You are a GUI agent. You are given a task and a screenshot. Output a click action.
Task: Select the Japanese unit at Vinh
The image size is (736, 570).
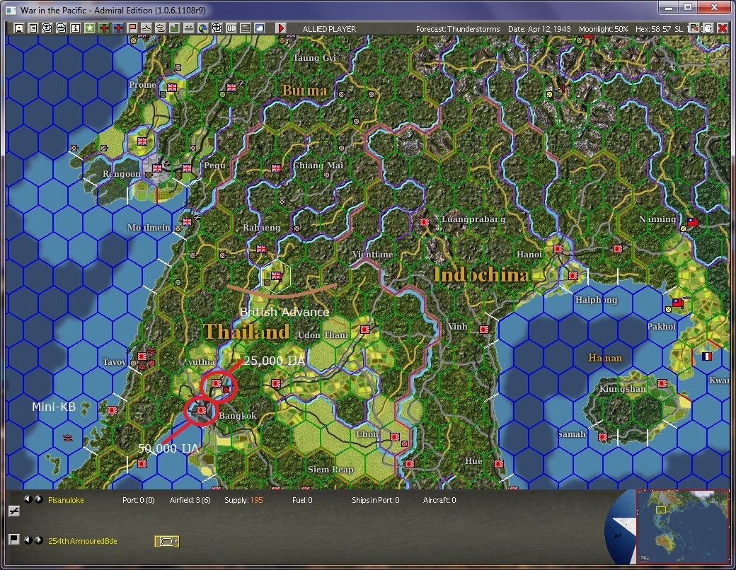[483, 330]
